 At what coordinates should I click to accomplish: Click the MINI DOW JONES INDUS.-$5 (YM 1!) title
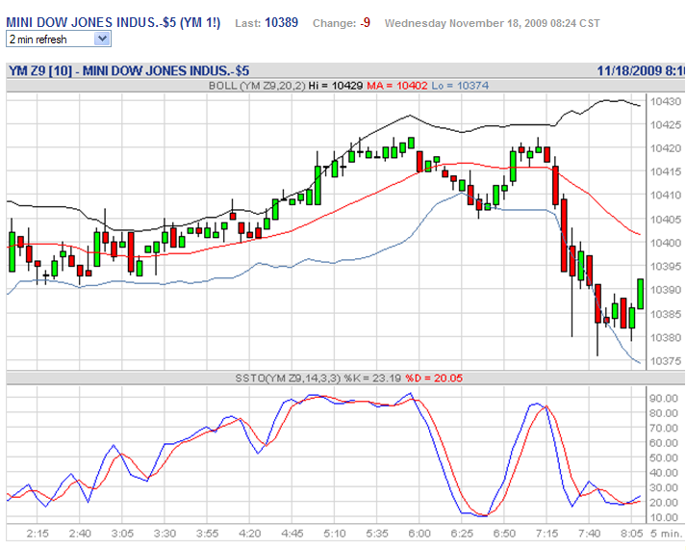pyautogui.click(x=114, y=23)
